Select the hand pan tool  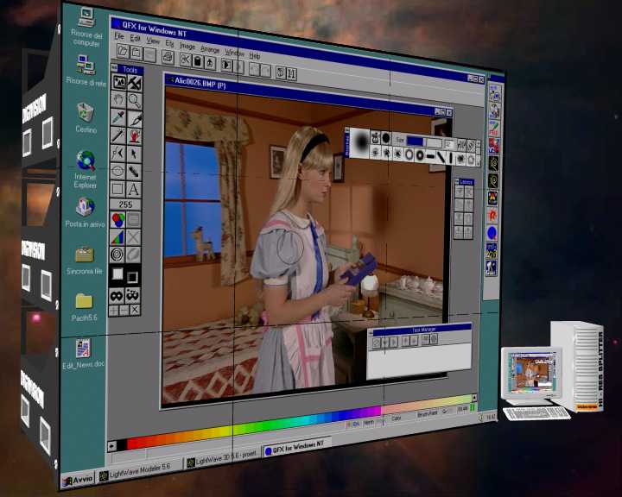[118, 99]
